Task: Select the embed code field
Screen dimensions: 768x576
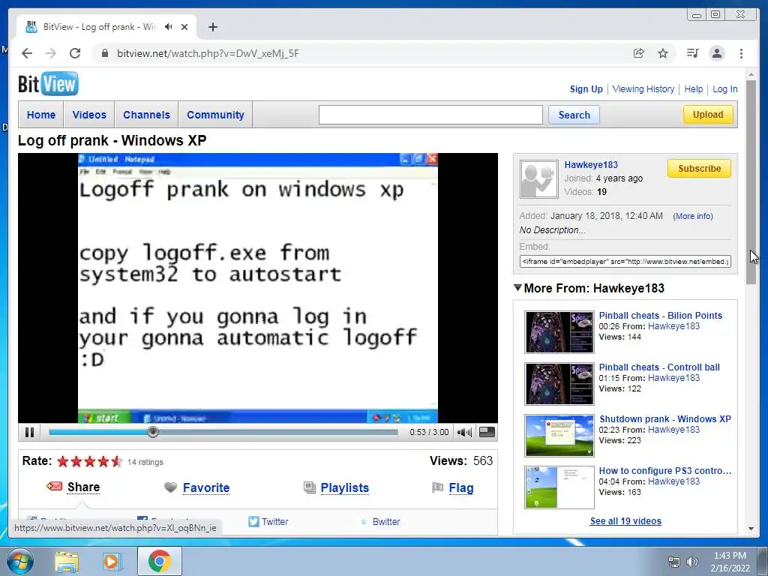Action: pyautogui.click(x=625, y=262)
